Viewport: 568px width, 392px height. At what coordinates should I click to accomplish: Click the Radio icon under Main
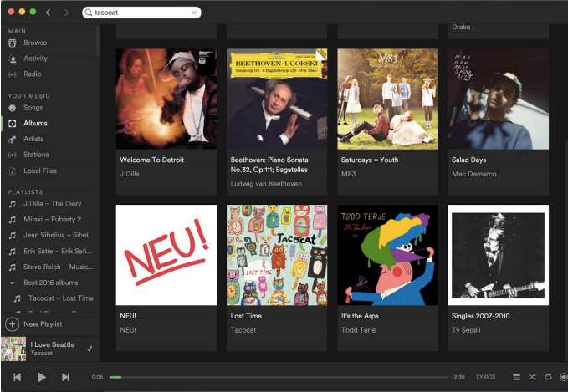pyautogui.click(x=13, y=74)
